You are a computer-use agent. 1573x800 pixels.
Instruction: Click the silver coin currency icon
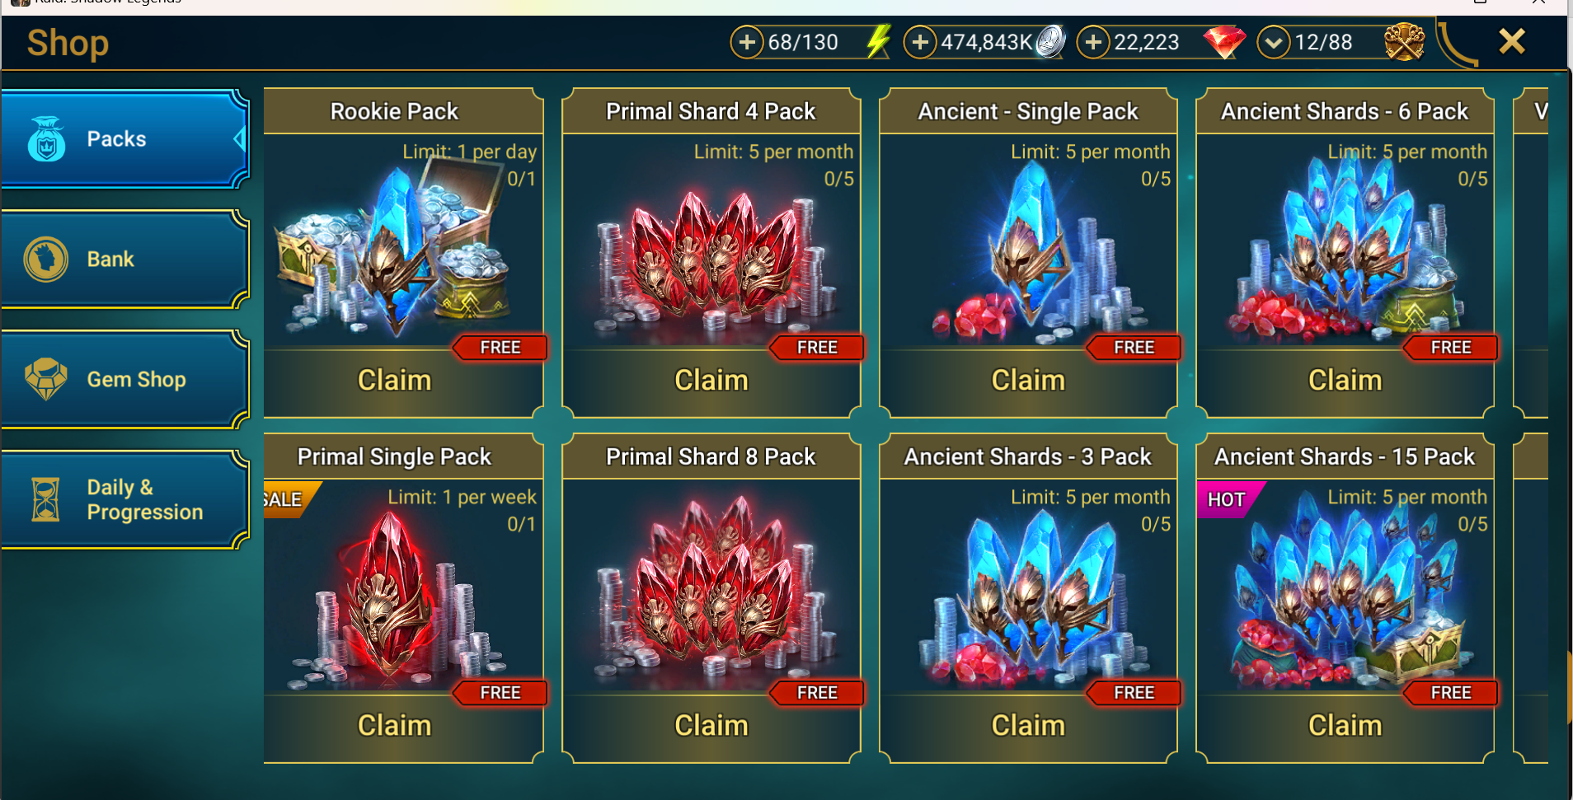1050,41
